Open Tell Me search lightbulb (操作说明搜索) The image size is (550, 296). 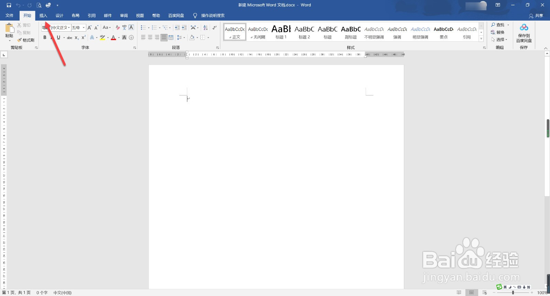pos(195,15)
